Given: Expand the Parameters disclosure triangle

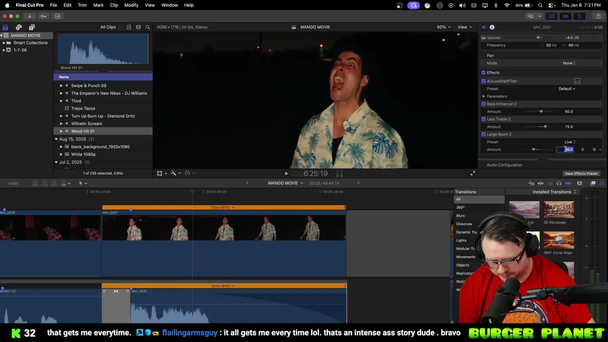Looking at the screenshot, I should click(x=484, y=96).
